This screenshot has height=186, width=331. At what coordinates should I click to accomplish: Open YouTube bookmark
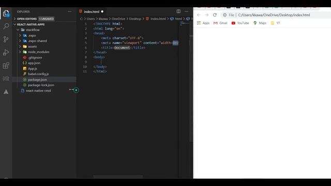coord(240,23)
